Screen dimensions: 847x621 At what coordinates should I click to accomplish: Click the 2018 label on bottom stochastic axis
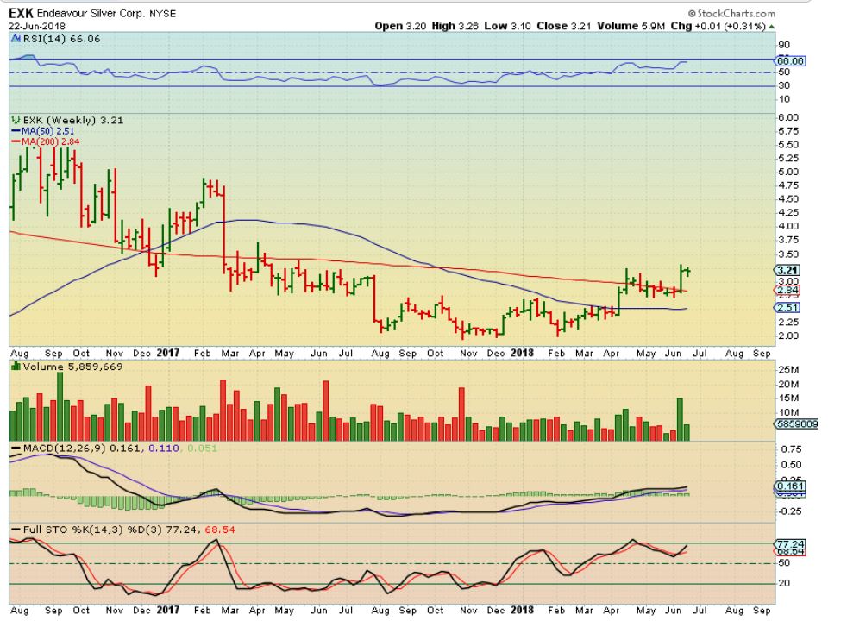pos(522,610)
